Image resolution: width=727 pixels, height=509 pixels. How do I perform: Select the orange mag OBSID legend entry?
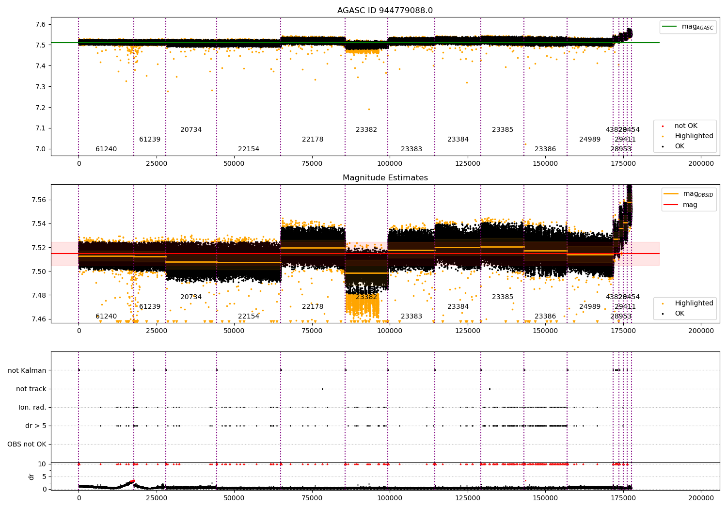point(688,194)
